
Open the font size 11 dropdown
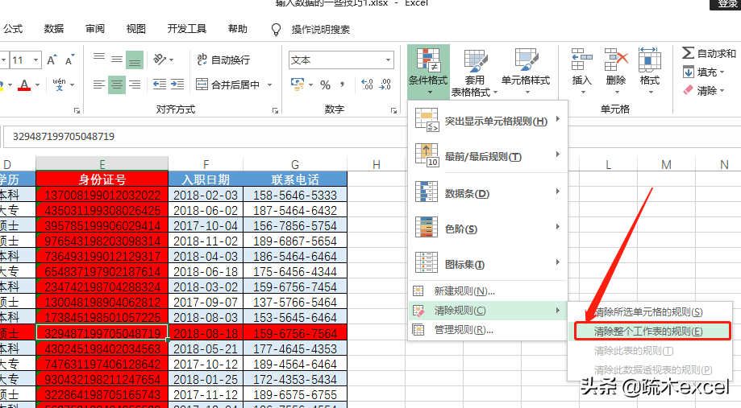[x=35, y=60]
